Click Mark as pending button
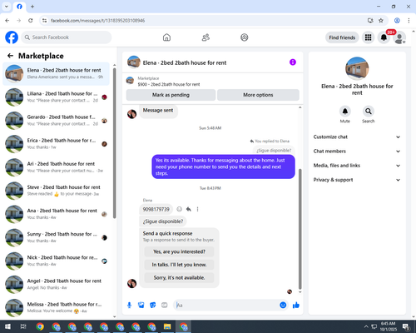This screenshot has width=416, height=333. pyautogui.click(x=171, y=95)
